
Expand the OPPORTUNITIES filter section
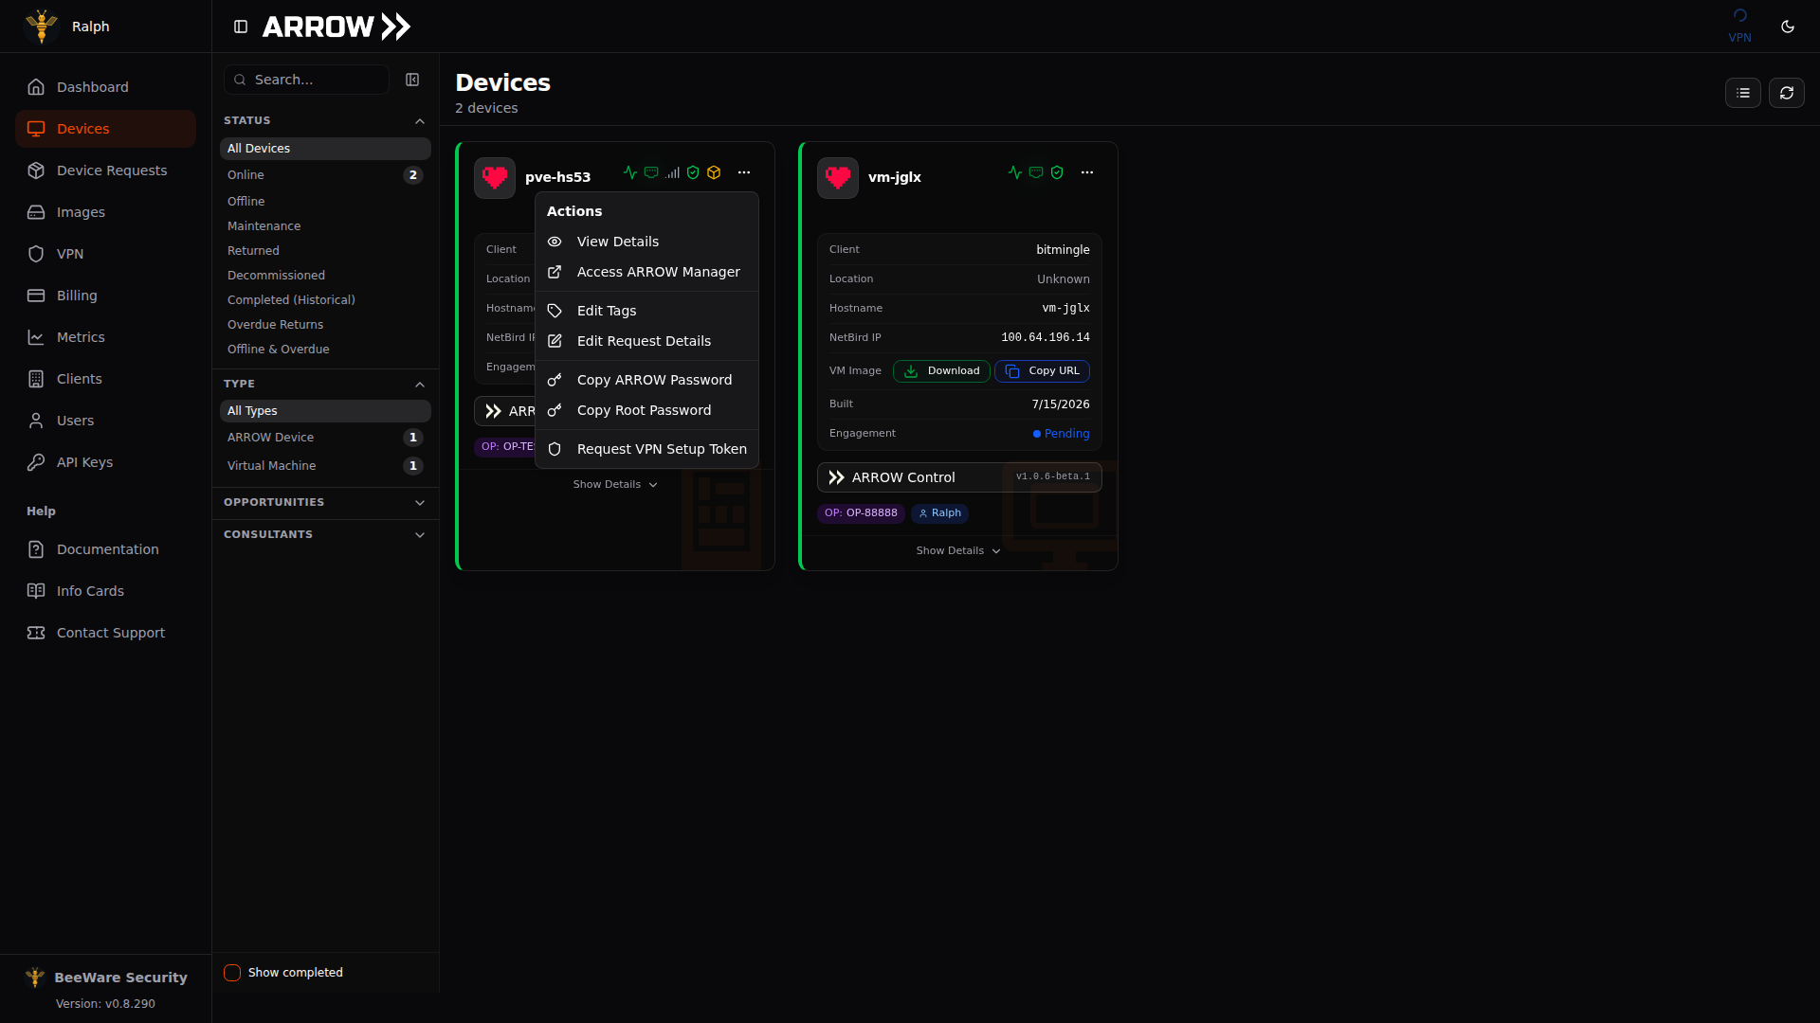(x=325, y=502)
